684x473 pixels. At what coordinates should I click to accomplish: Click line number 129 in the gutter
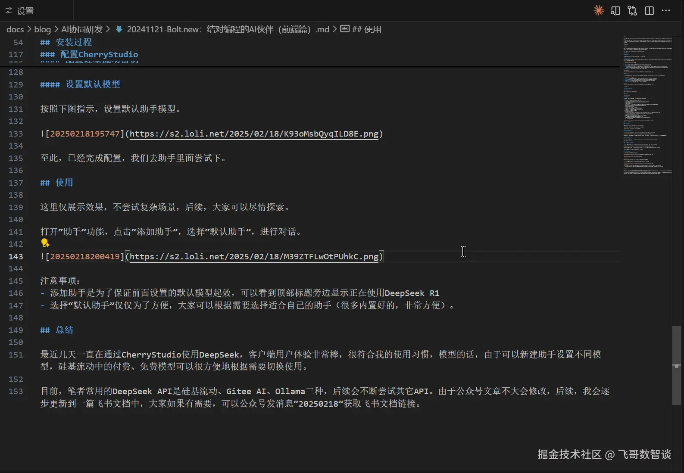point(16,84)
